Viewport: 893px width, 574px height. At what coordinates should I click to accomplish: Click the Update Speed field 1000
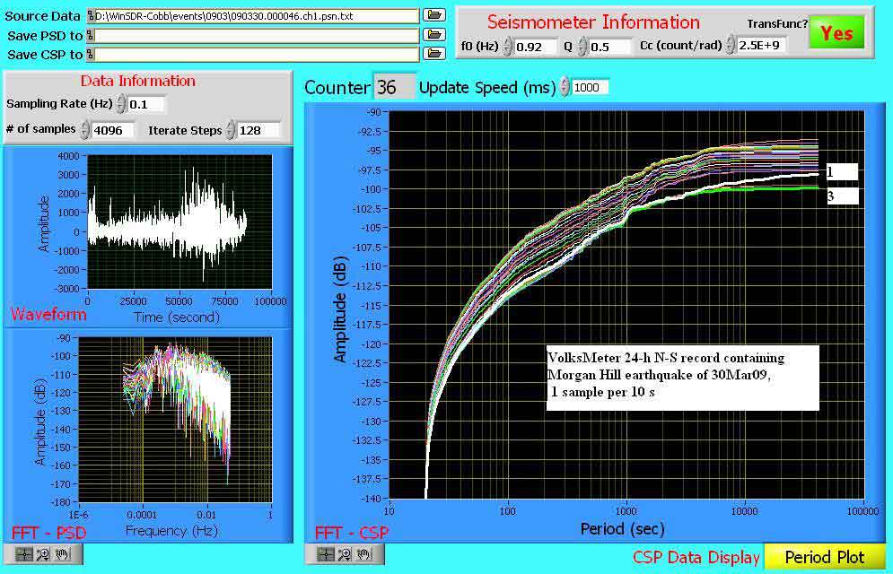[x=590, y=87]
